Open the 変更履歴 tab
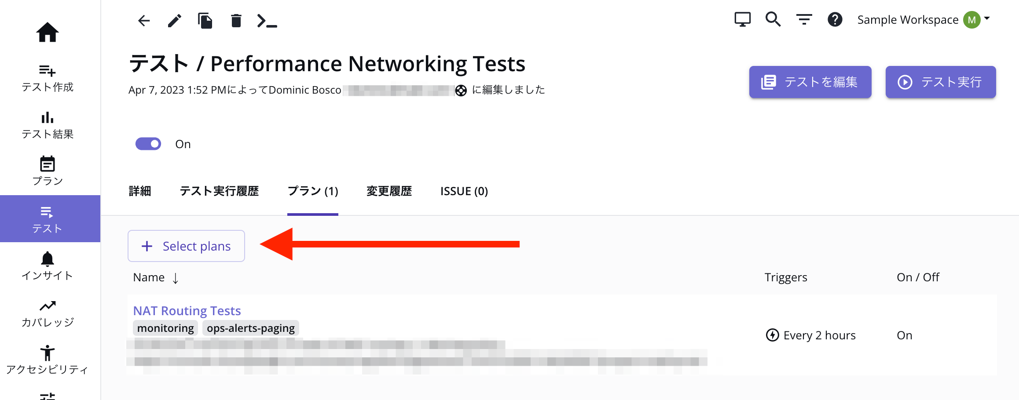1019x400 pixels. click(x=389, y=191)
